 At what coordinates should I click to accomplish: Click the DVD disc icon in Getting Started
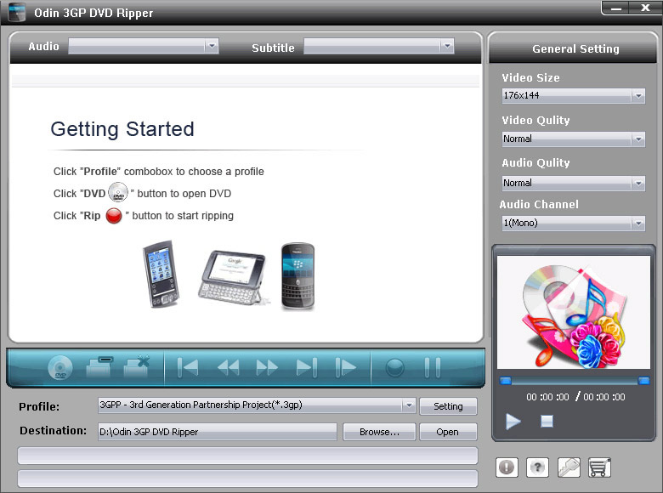(x=118, y=192)
